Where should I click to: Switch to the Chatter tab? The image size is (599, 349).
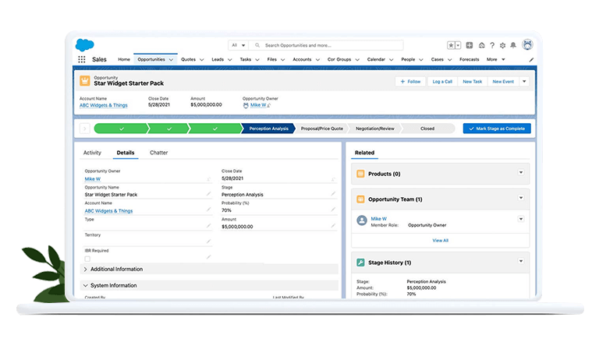[x=158, y=153]
